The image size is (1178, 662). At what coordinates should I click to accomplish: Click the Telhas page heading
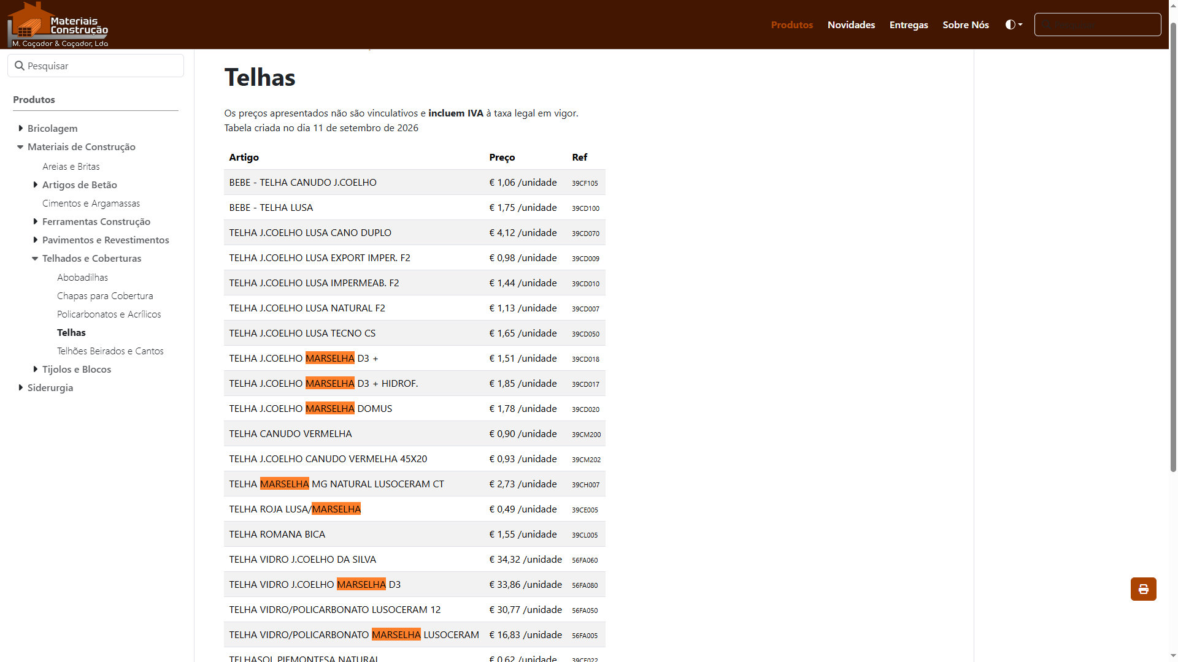pyautogui.click(x=260, y=78)
